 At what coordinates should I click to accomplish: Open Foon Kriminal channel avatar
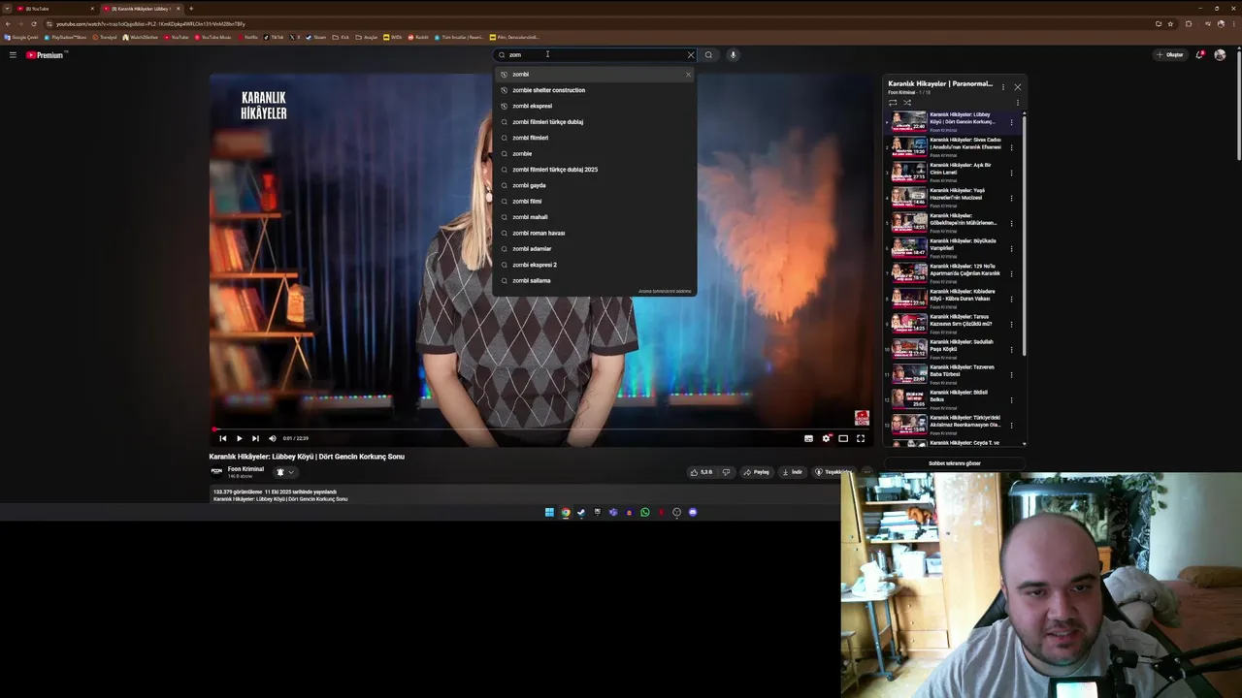pyautogui.click(x=216, y=472)
